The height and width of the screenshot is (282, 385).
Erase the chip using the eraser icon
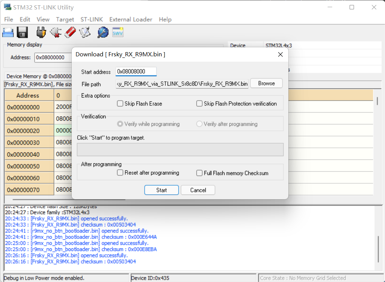(x=70, y=32)
